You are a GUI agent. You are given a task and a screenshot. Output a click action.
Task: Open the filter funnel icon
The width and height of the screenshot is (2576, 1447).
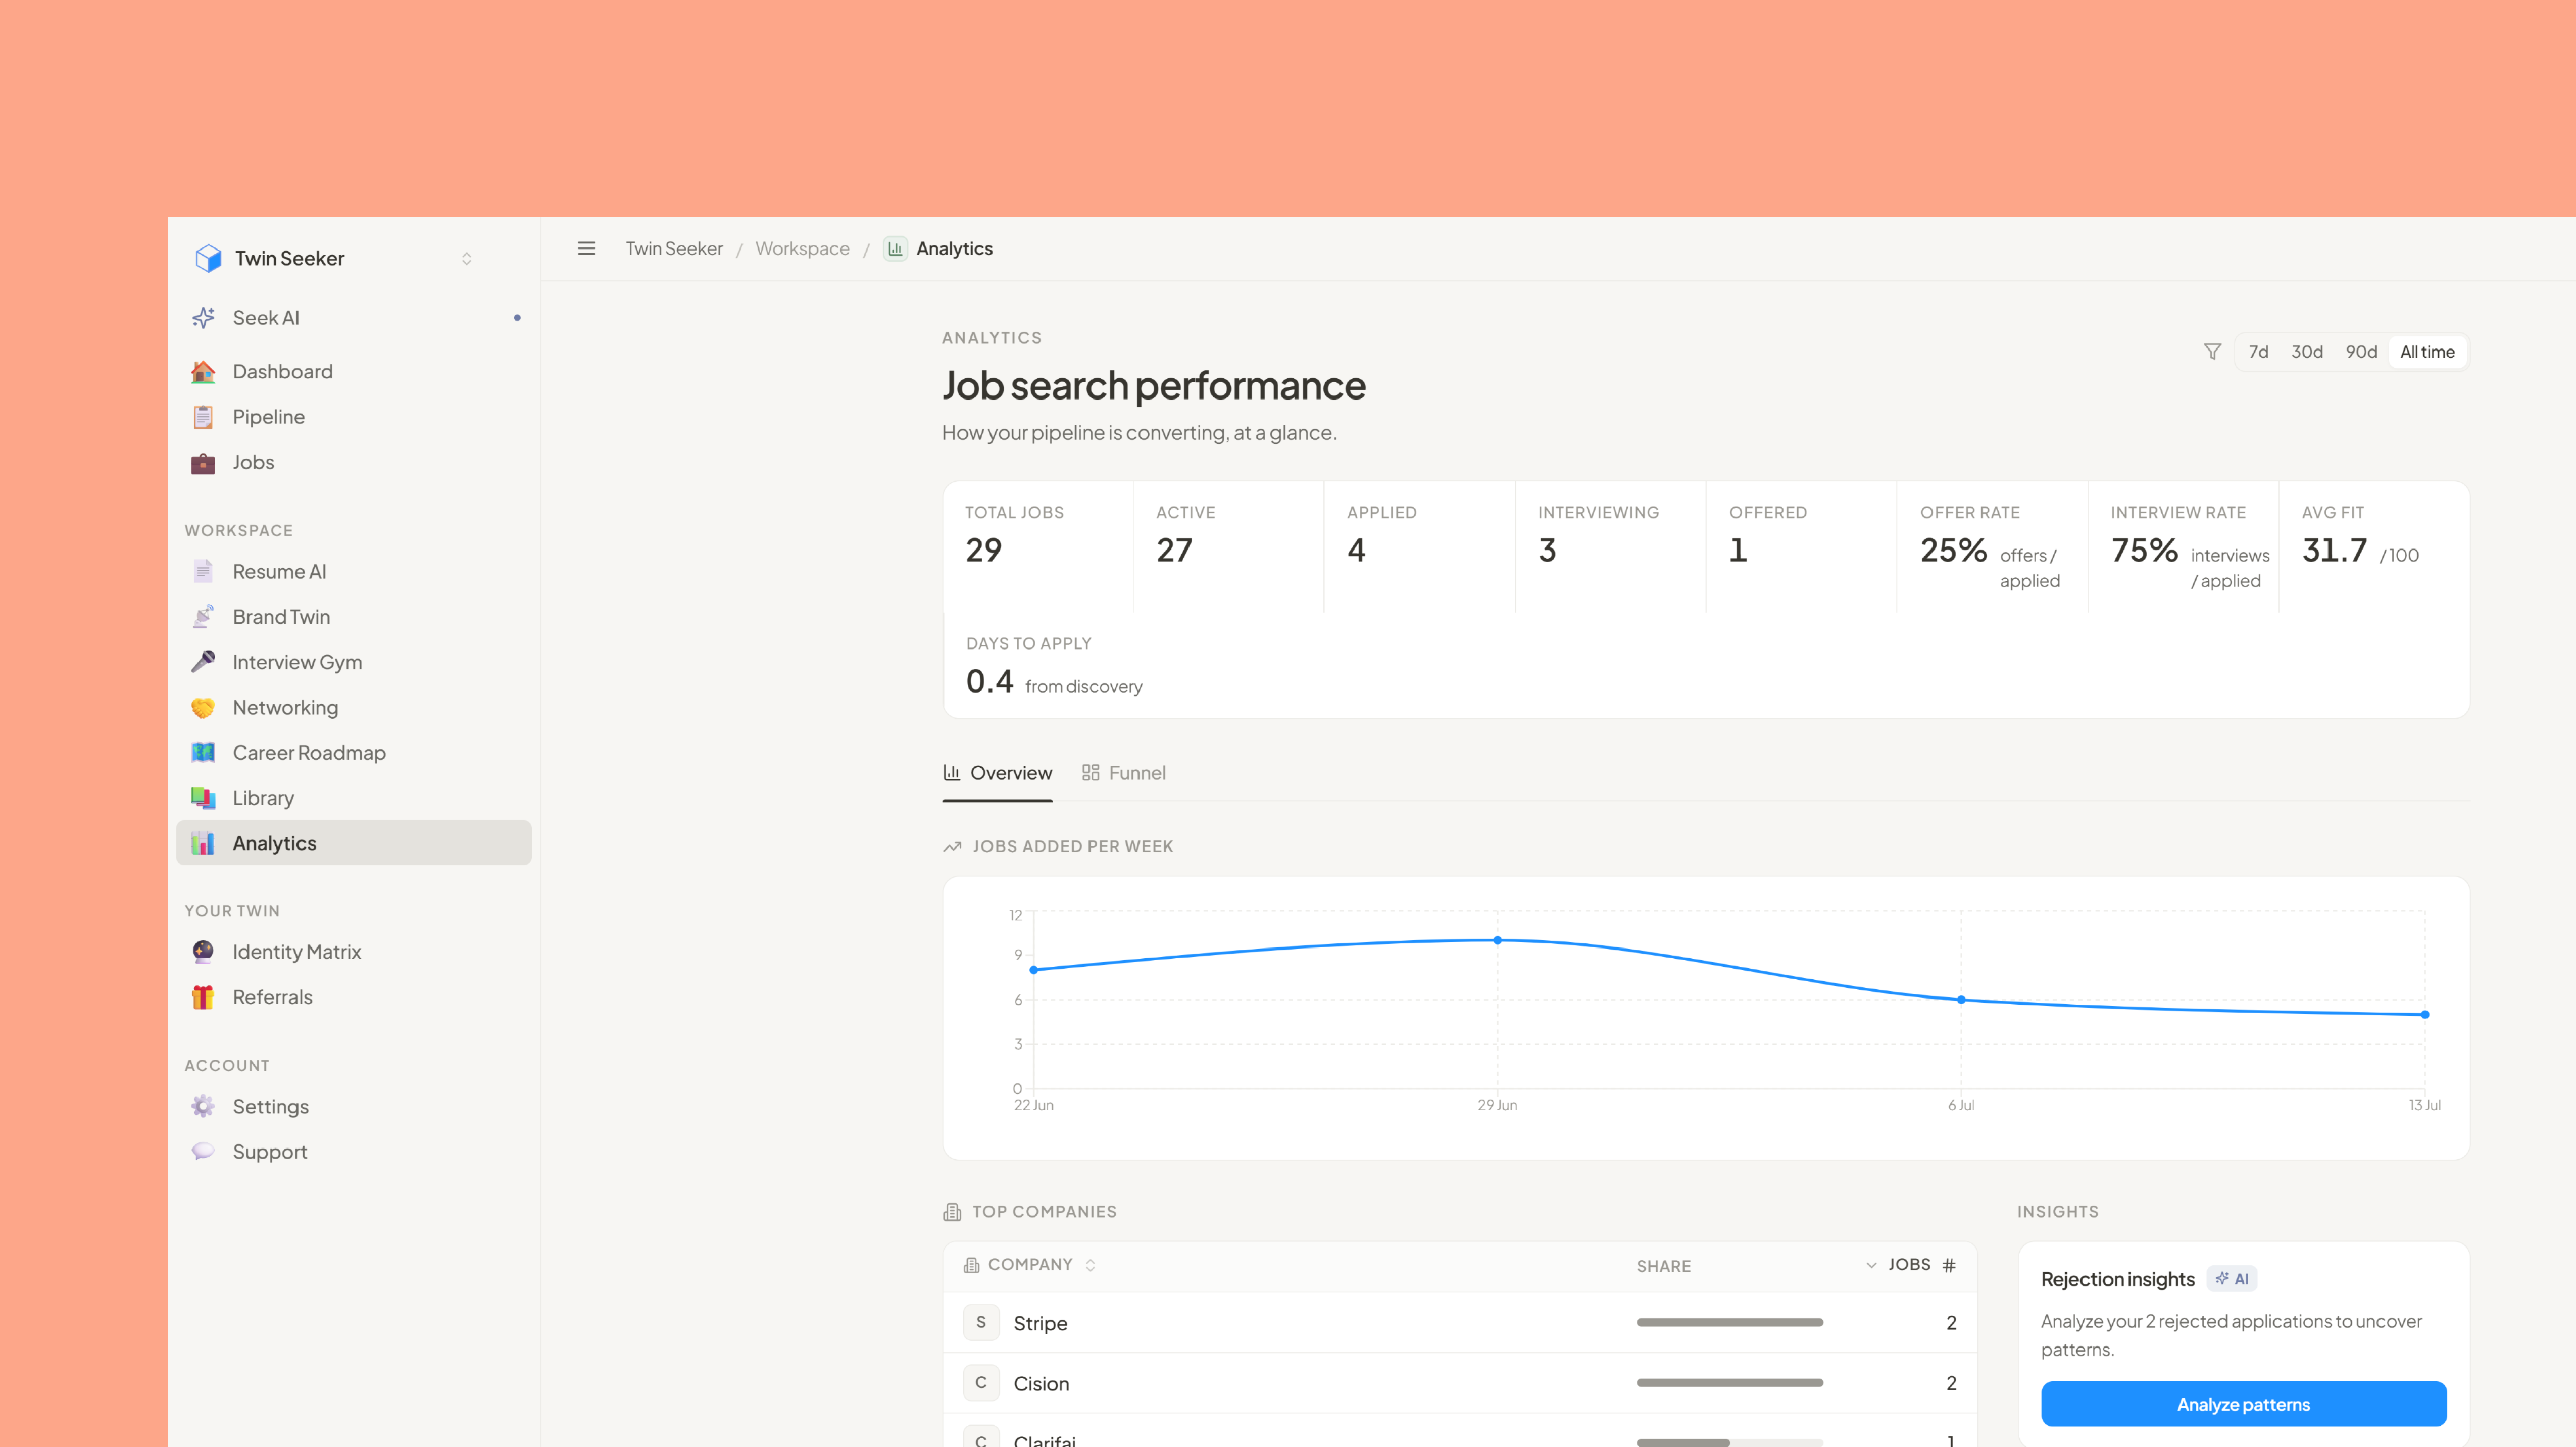(2212, 352)
